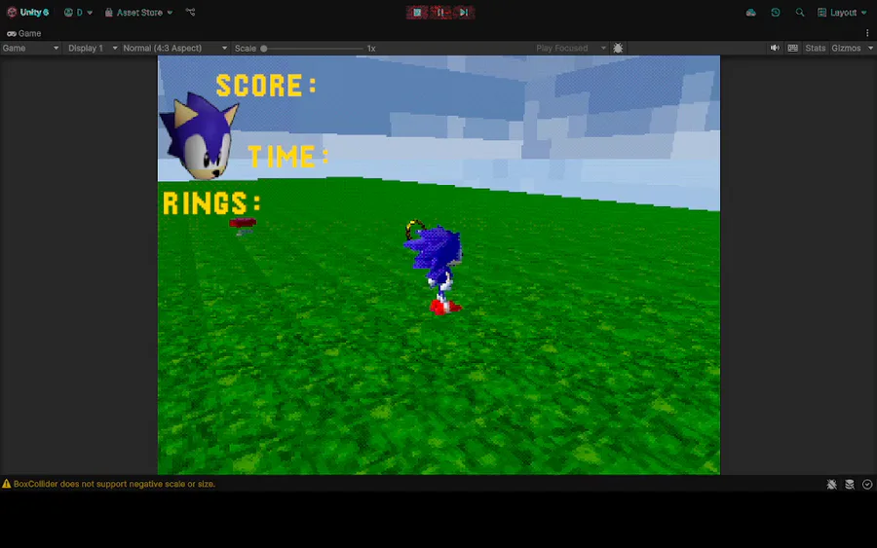Screen dimensions: 877x548
Task: Click the Unity 6 logo button
Action: coord(27,13)
